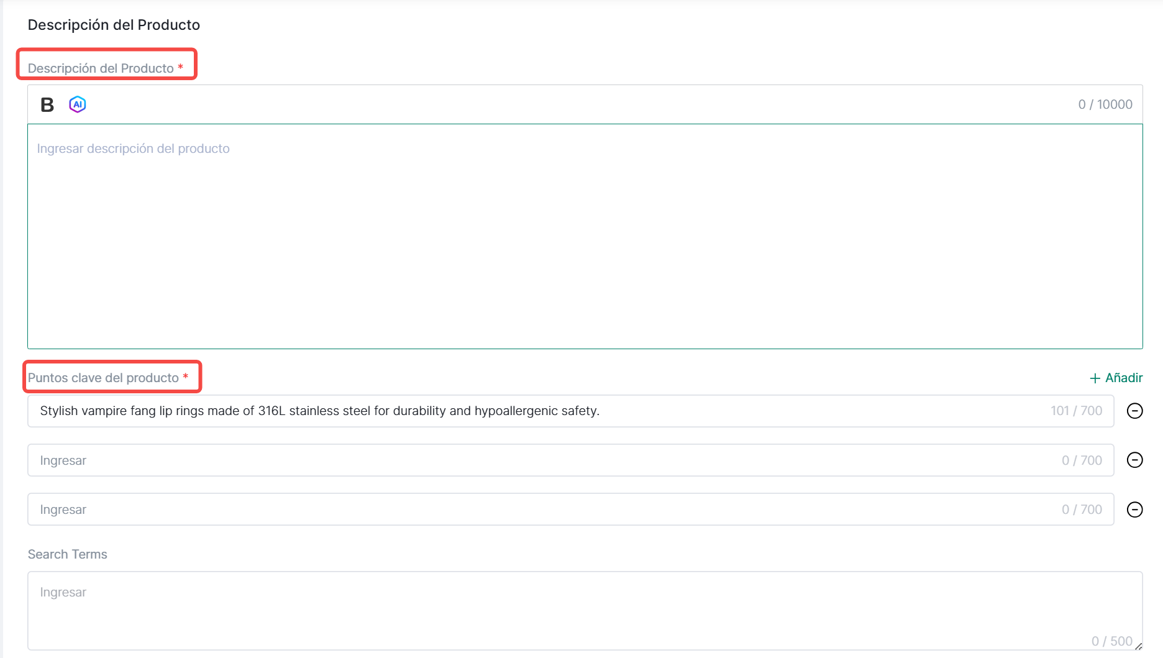Click the second key point Ingresar field
This screenshot has height=658, width=1163.
534,460
